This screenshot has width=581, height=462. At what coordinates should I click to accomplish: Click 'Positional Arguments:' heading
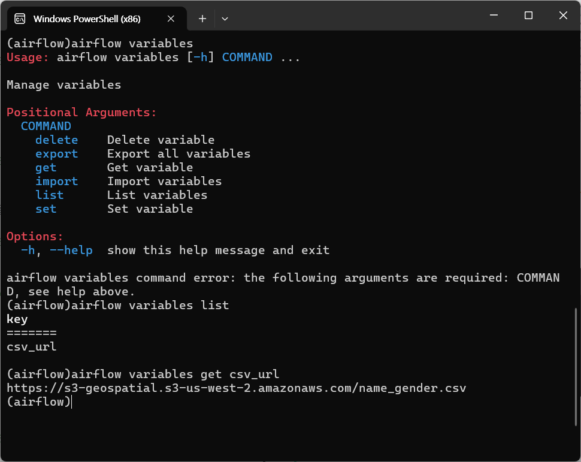pos(81,112)
